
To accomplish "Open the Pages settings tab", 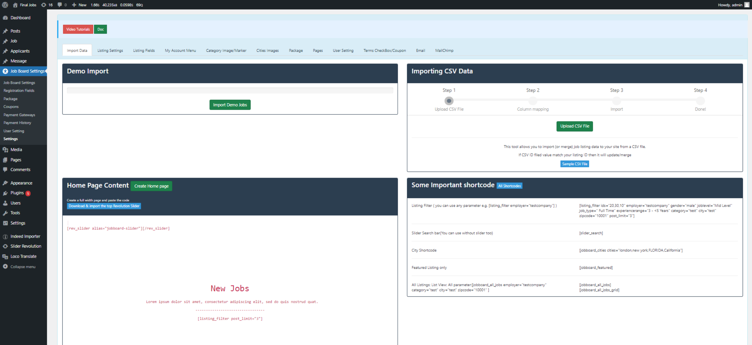I will click(x=318, y=50).
